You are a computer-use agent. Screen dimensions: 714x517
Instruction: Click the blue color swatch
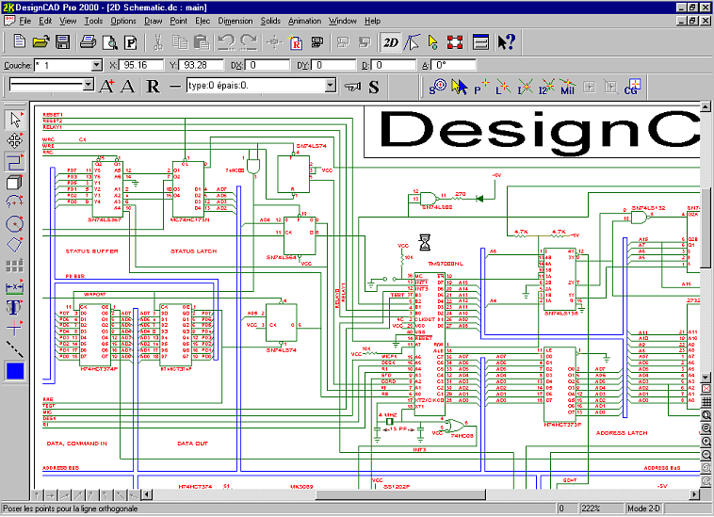14,371
